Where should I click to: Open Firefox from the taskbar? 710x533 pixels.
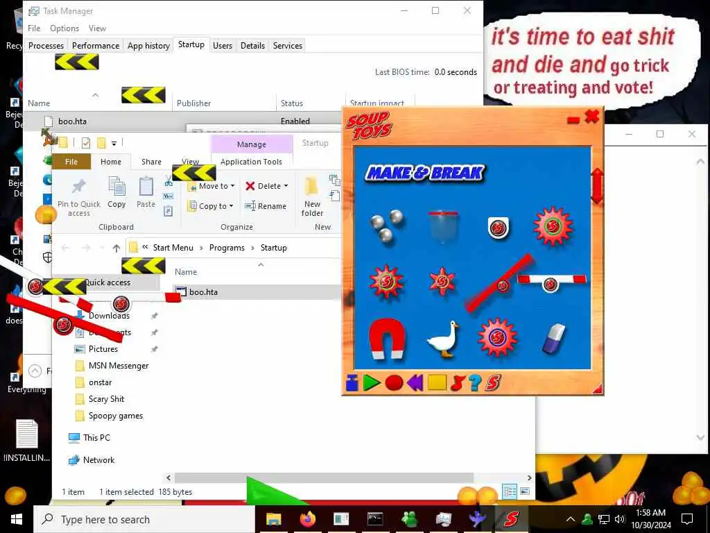pyautogui.click(x=307, y=519)
